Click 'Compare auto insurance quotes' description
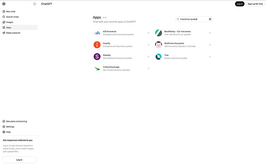 pyautogui.click(x=118, y=34)
